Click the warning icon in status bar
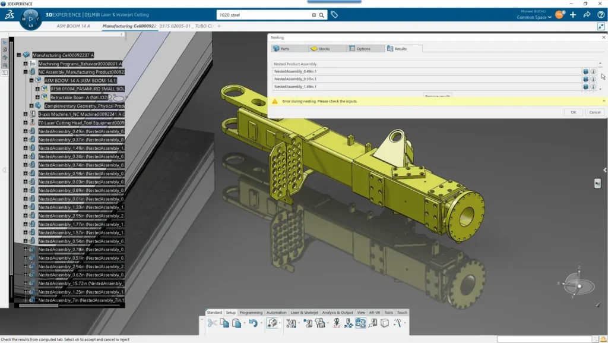This screenshot has width=608, height=343. click(603, 339)
